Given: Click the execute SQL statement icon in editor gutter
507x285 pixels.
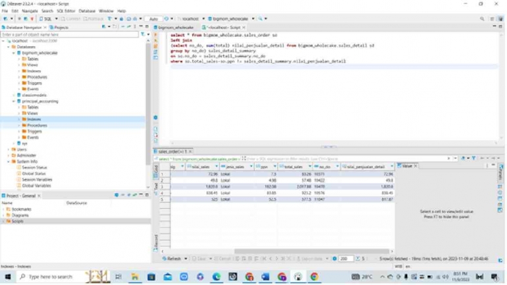Looking at the screenshot, I should [155, 35].
